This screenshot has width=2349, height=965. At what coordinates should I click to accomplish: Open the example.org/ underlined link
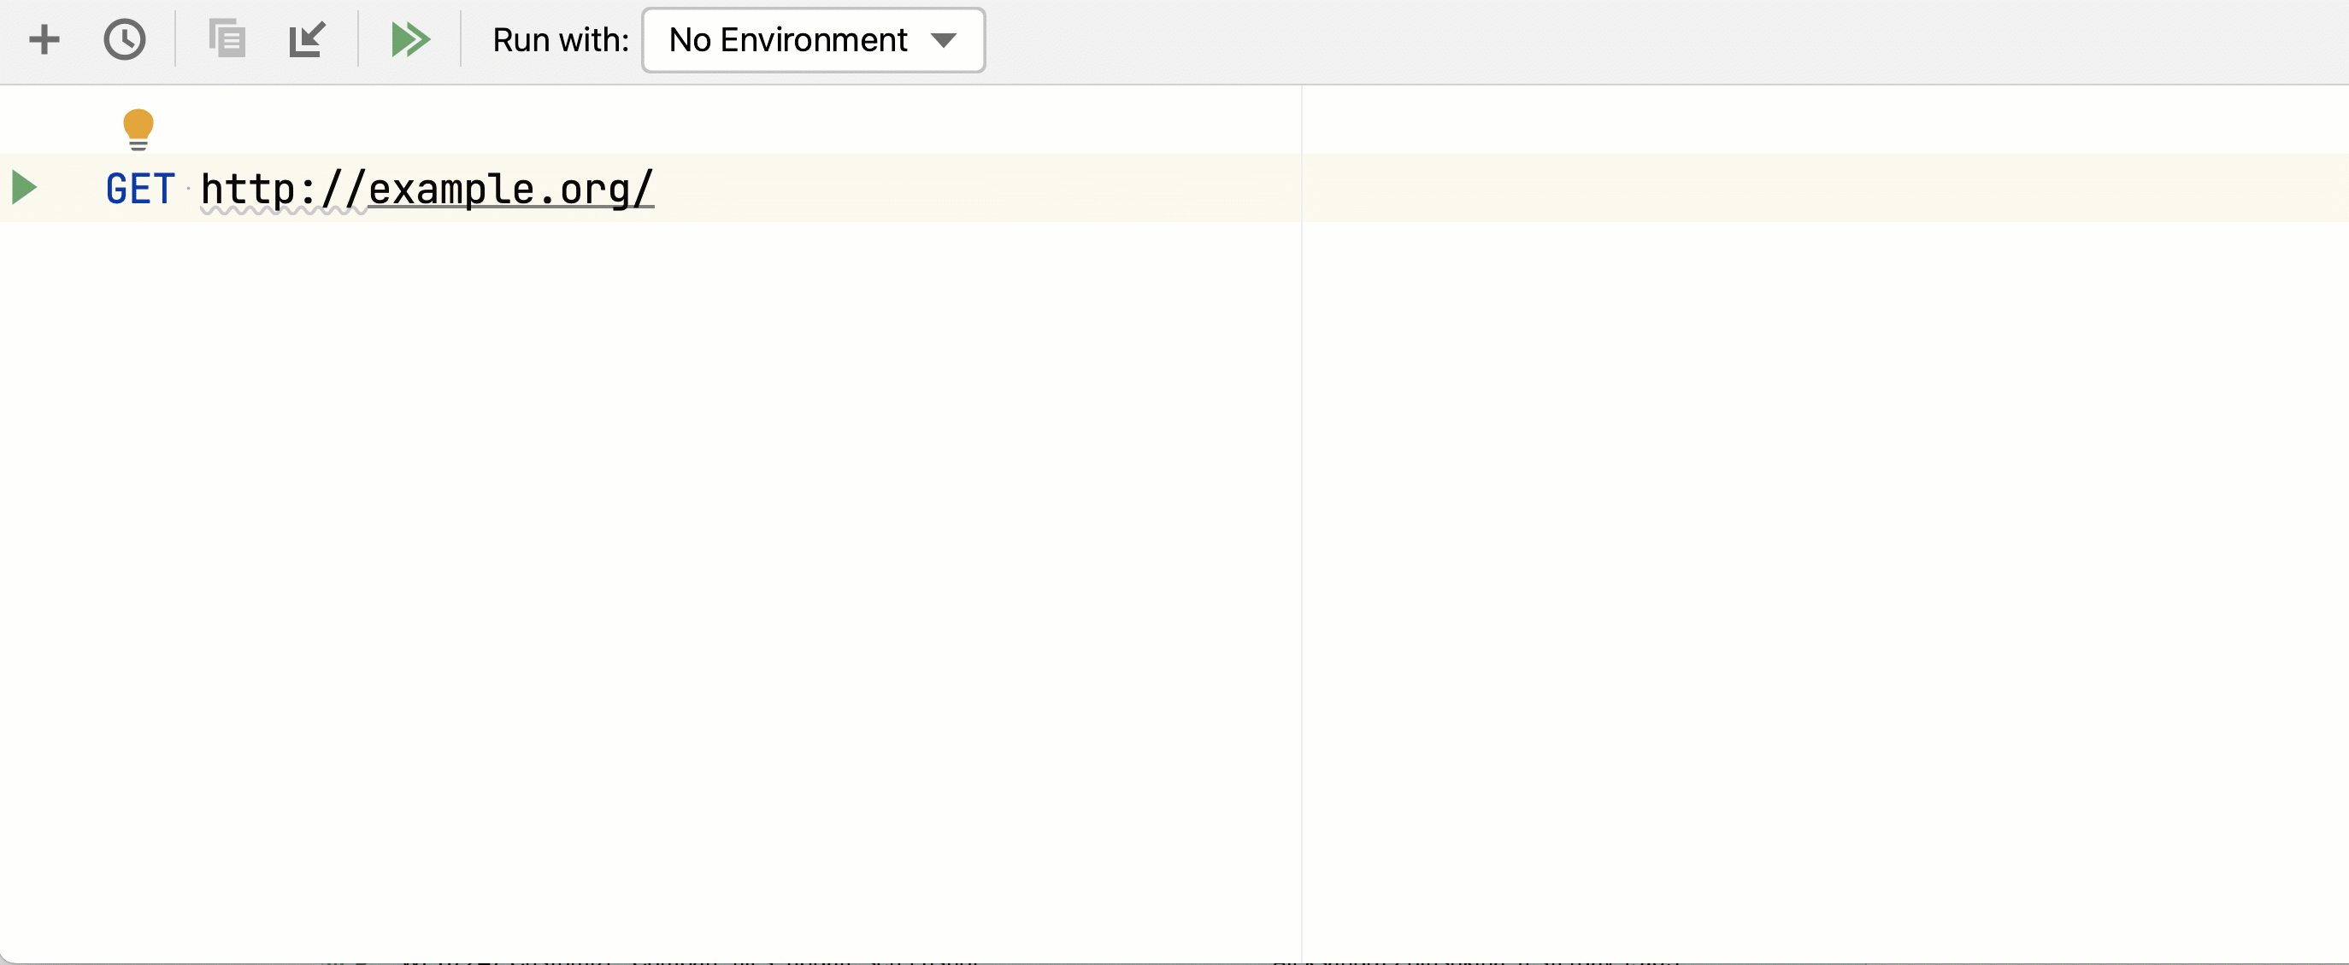(x=510, y=190)
